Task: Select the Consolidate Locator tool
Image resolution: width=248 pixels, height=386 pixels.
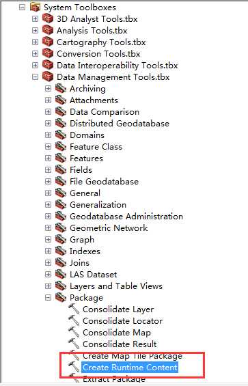Action: click(123, 321)
